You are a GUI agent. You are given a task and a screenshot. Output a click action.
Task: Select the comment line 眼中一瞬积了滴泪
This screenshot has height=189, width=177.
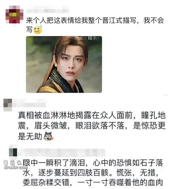tap(93, 163)
